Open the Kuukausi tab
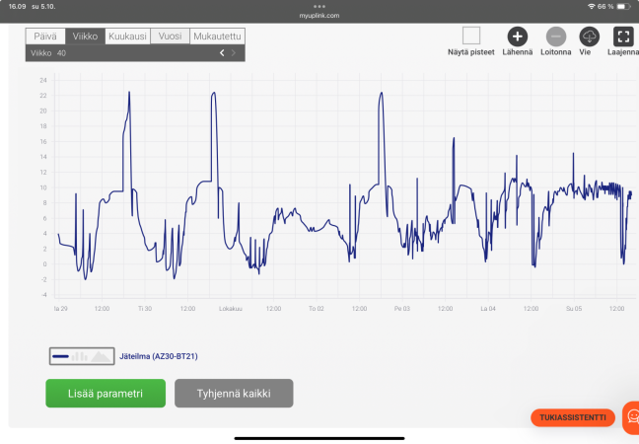Viewport: 639px width, 444px height. click(127, 37)
